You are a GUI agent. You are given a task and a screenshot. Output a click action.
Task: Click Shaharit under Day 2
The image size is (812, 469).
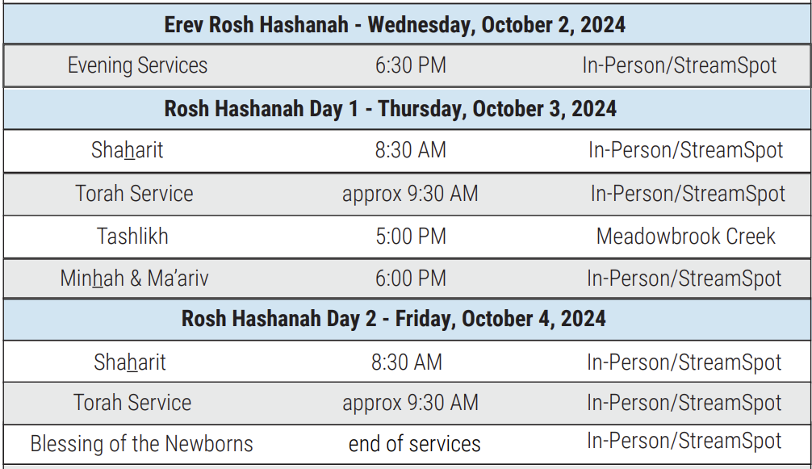pyautogui.click(x=130, y=362)
